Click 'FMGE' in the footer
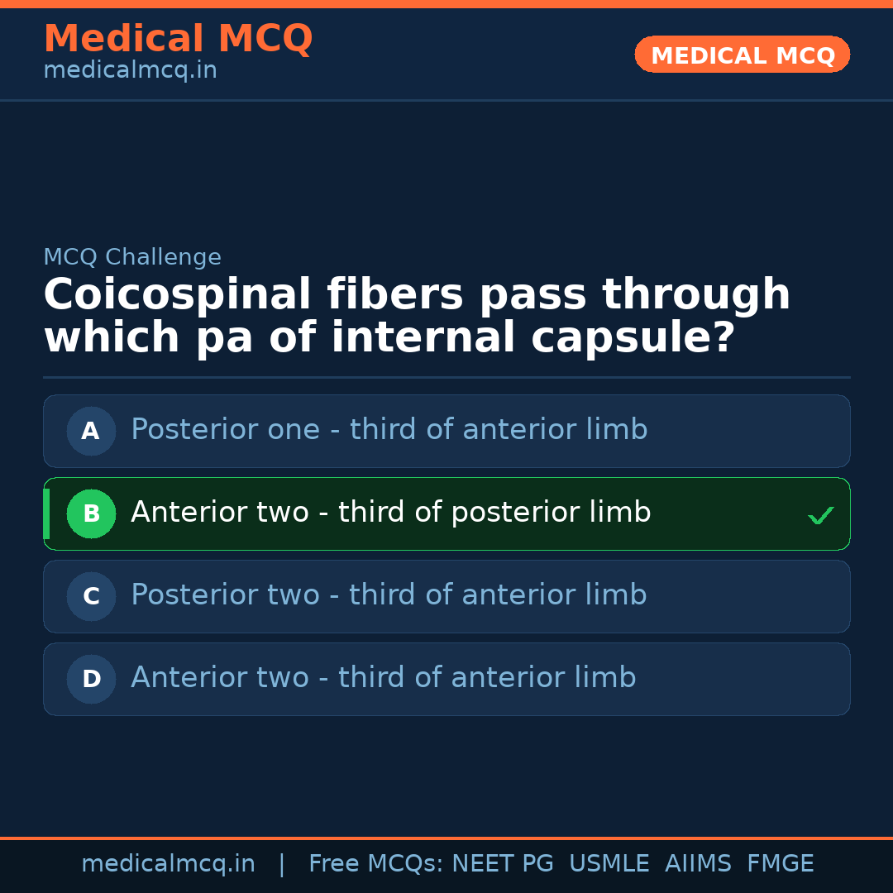This screenshot has height=893, width=893. pos(780,864)
